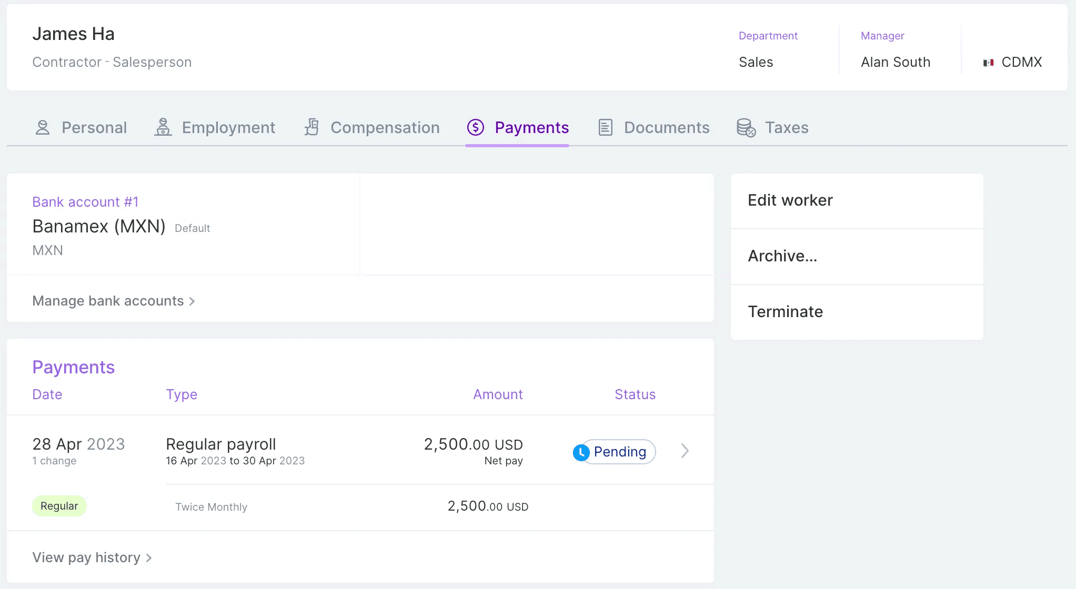Click the Regular payment badge
Screen dimensions: 1076x589
(59, 505)
